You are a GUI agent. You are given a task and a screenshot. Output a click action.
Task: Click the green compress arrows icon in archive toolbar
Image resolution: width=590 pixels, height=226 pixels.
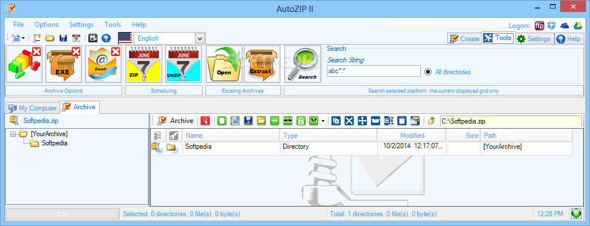(287, 121)
